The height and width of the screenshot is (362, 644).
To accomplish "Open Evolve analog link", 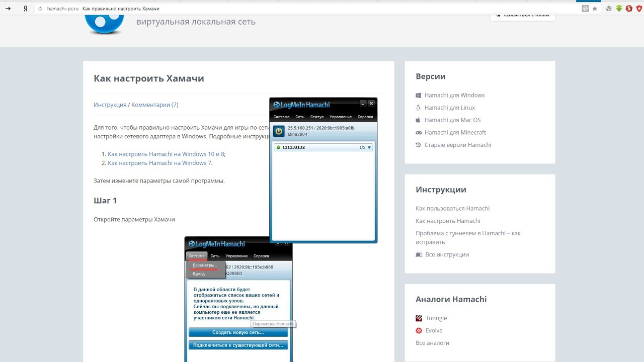I will click(434, 330).
